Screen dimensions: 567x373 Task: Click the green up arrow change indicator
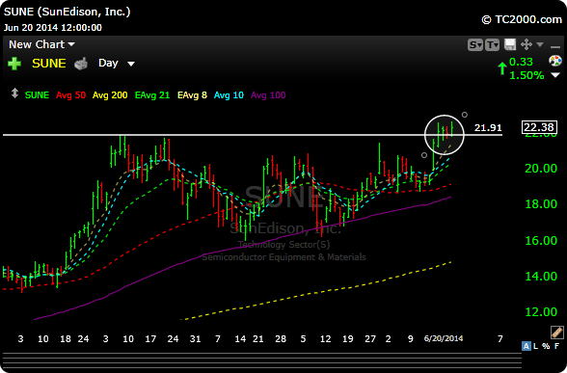click(501, 67)
